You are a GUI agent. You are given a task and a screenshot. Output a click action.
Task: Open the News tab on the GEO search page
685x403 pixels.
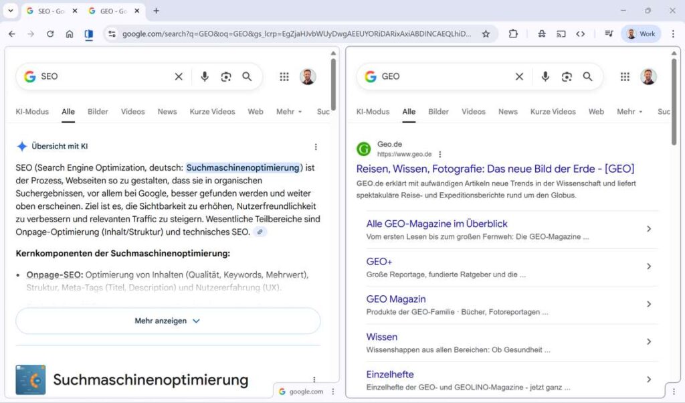[508, 112]
